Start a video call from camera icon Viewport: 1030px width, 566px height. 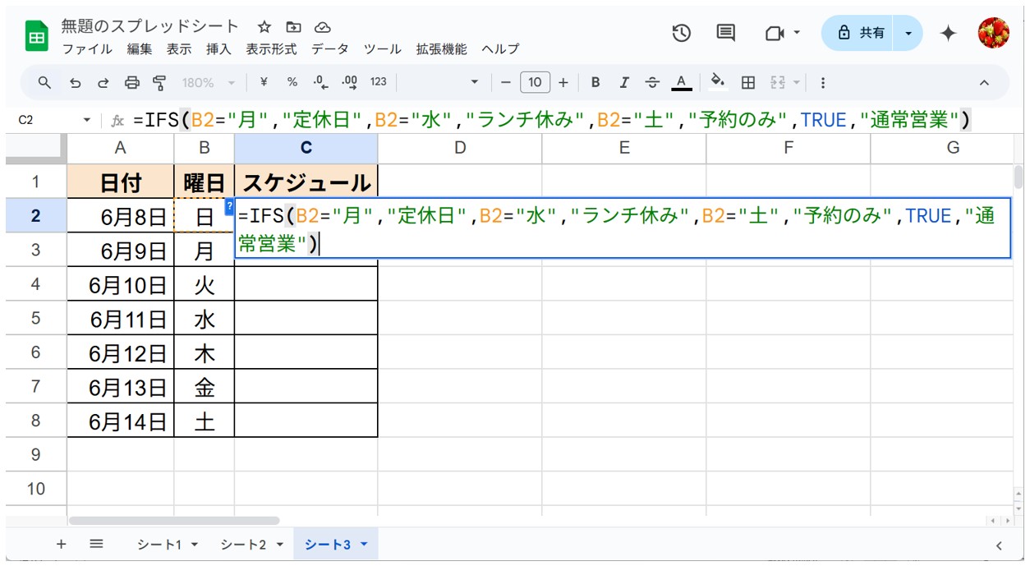tap(774, 33)
